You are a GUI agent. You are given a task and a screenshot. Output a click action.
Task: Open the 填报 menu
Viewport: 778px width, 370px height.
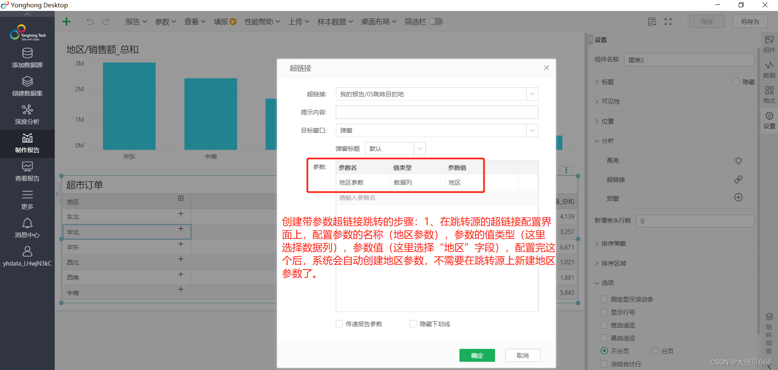[x=225, y=21]
